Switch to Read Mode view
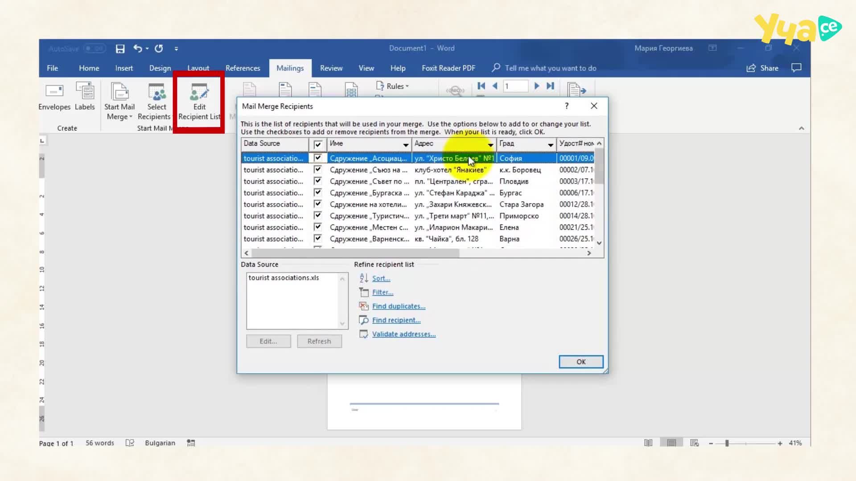This screenshot has height=481, width=856. click(648, 443)
